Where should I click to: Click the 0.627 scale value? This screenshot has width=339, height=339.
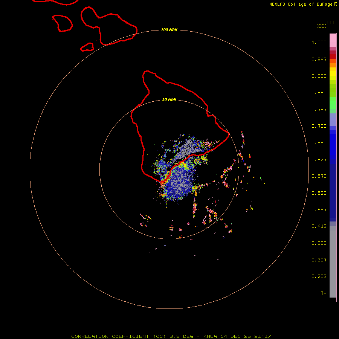click(319, 160)
